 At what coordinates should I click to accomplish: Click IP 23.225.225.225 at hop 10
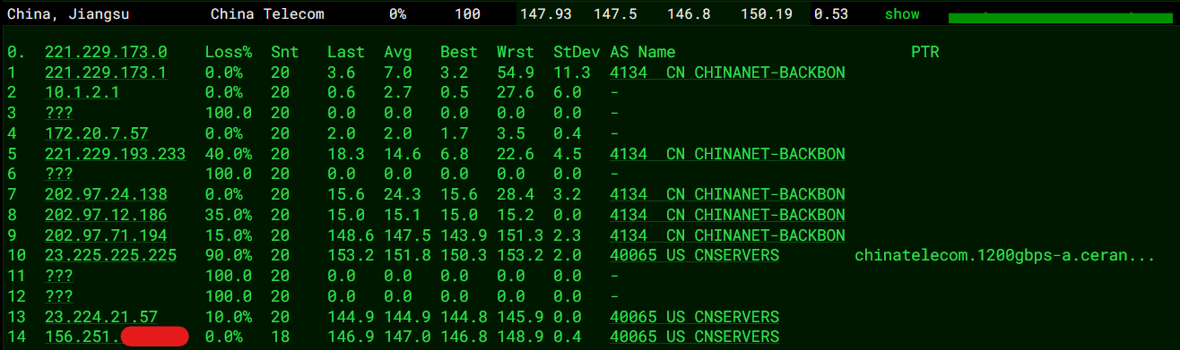(110, 256)
